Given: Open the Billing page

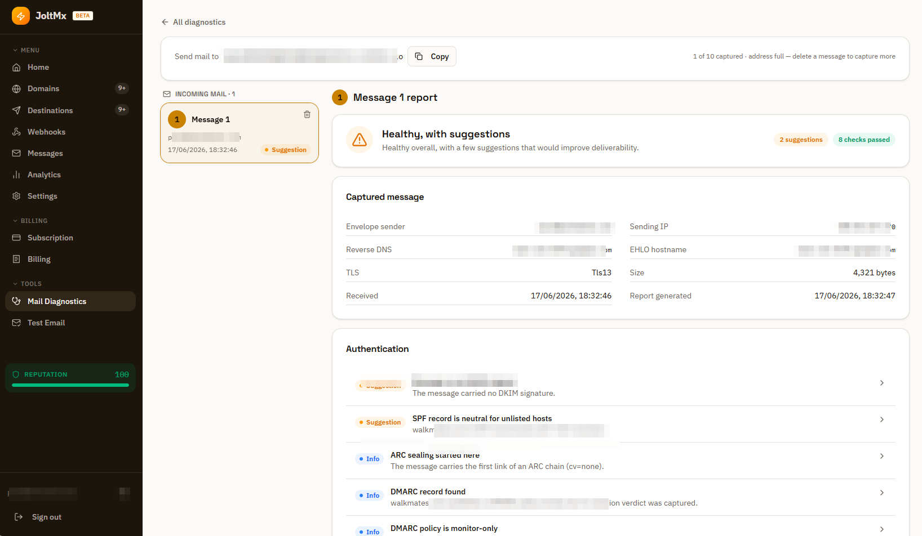Looking at the screenshot, I should click(70, 259).
